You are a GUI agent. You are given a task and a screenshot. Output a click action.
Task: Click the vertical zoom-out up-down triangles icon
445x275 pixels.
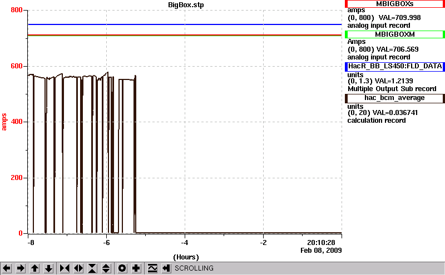pyautogui.click(x=106, y=268)
